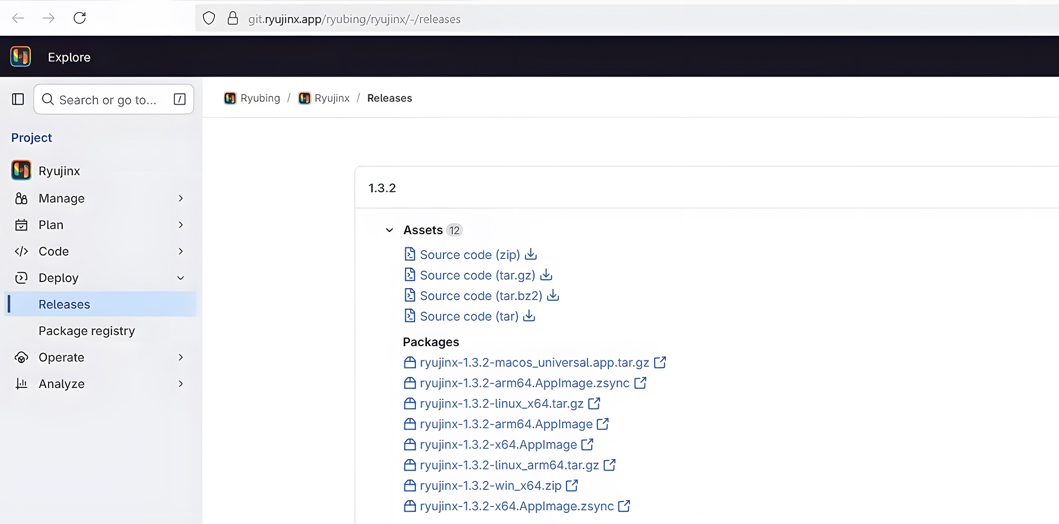
Task: Expand the Manage section chevron
Action: (181, 198)
